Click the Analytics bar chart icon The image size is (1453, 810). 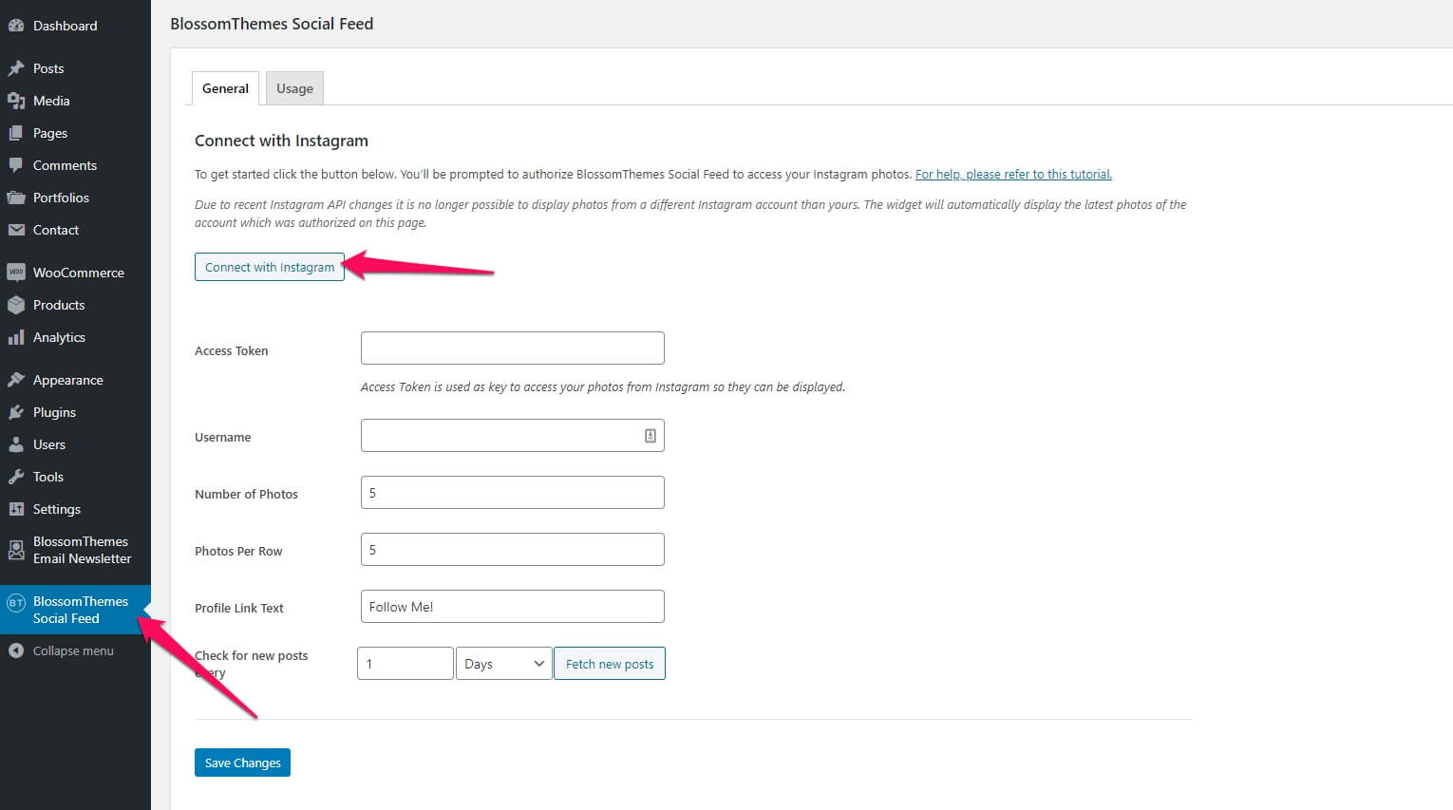16,337
